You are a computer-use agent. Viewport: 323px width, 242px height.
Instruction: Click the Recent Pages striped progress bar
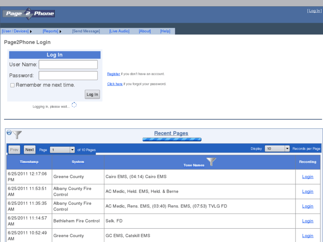point(172,139)
